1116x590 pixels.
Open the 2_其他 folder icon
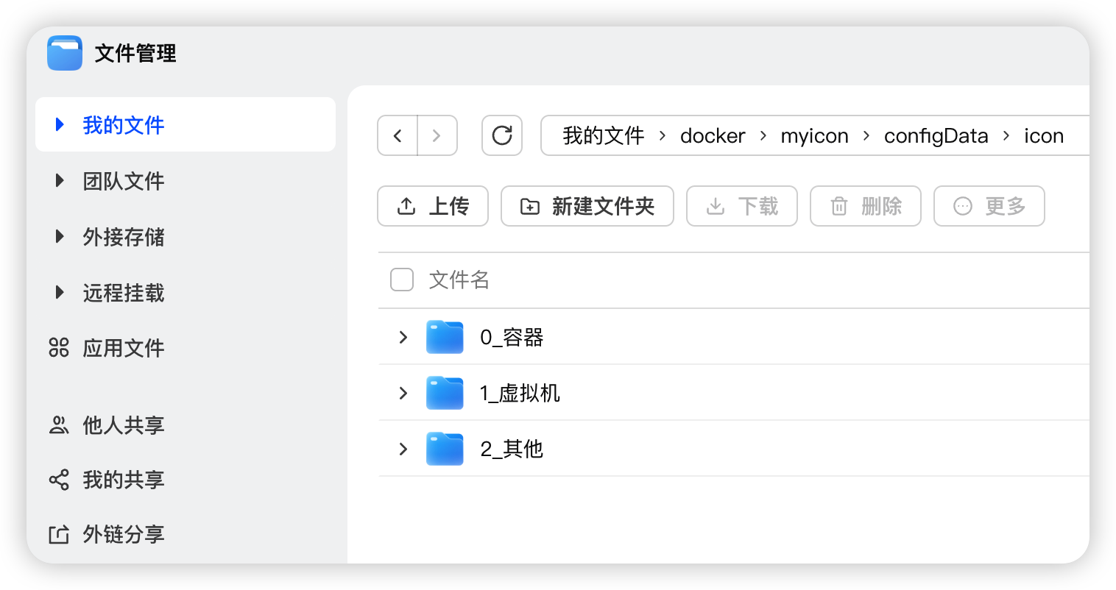pyautogui.click(x=445, y=449)
